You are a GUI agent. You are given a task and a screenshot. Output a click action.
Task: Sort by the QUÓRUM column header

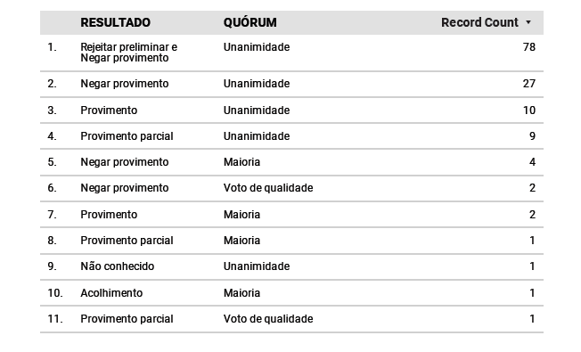[250, 22]
